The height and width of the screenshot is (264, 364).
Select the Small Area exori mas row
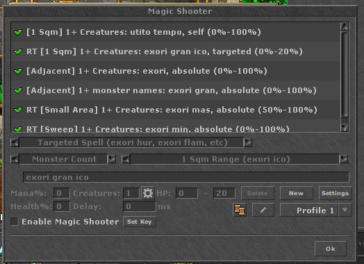click(x=176, y=110)
